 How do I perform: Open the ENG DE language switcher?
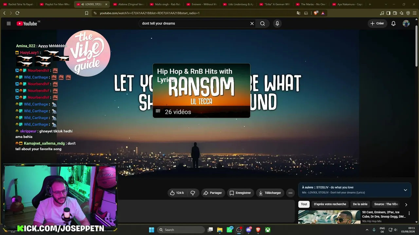(382, 230)
